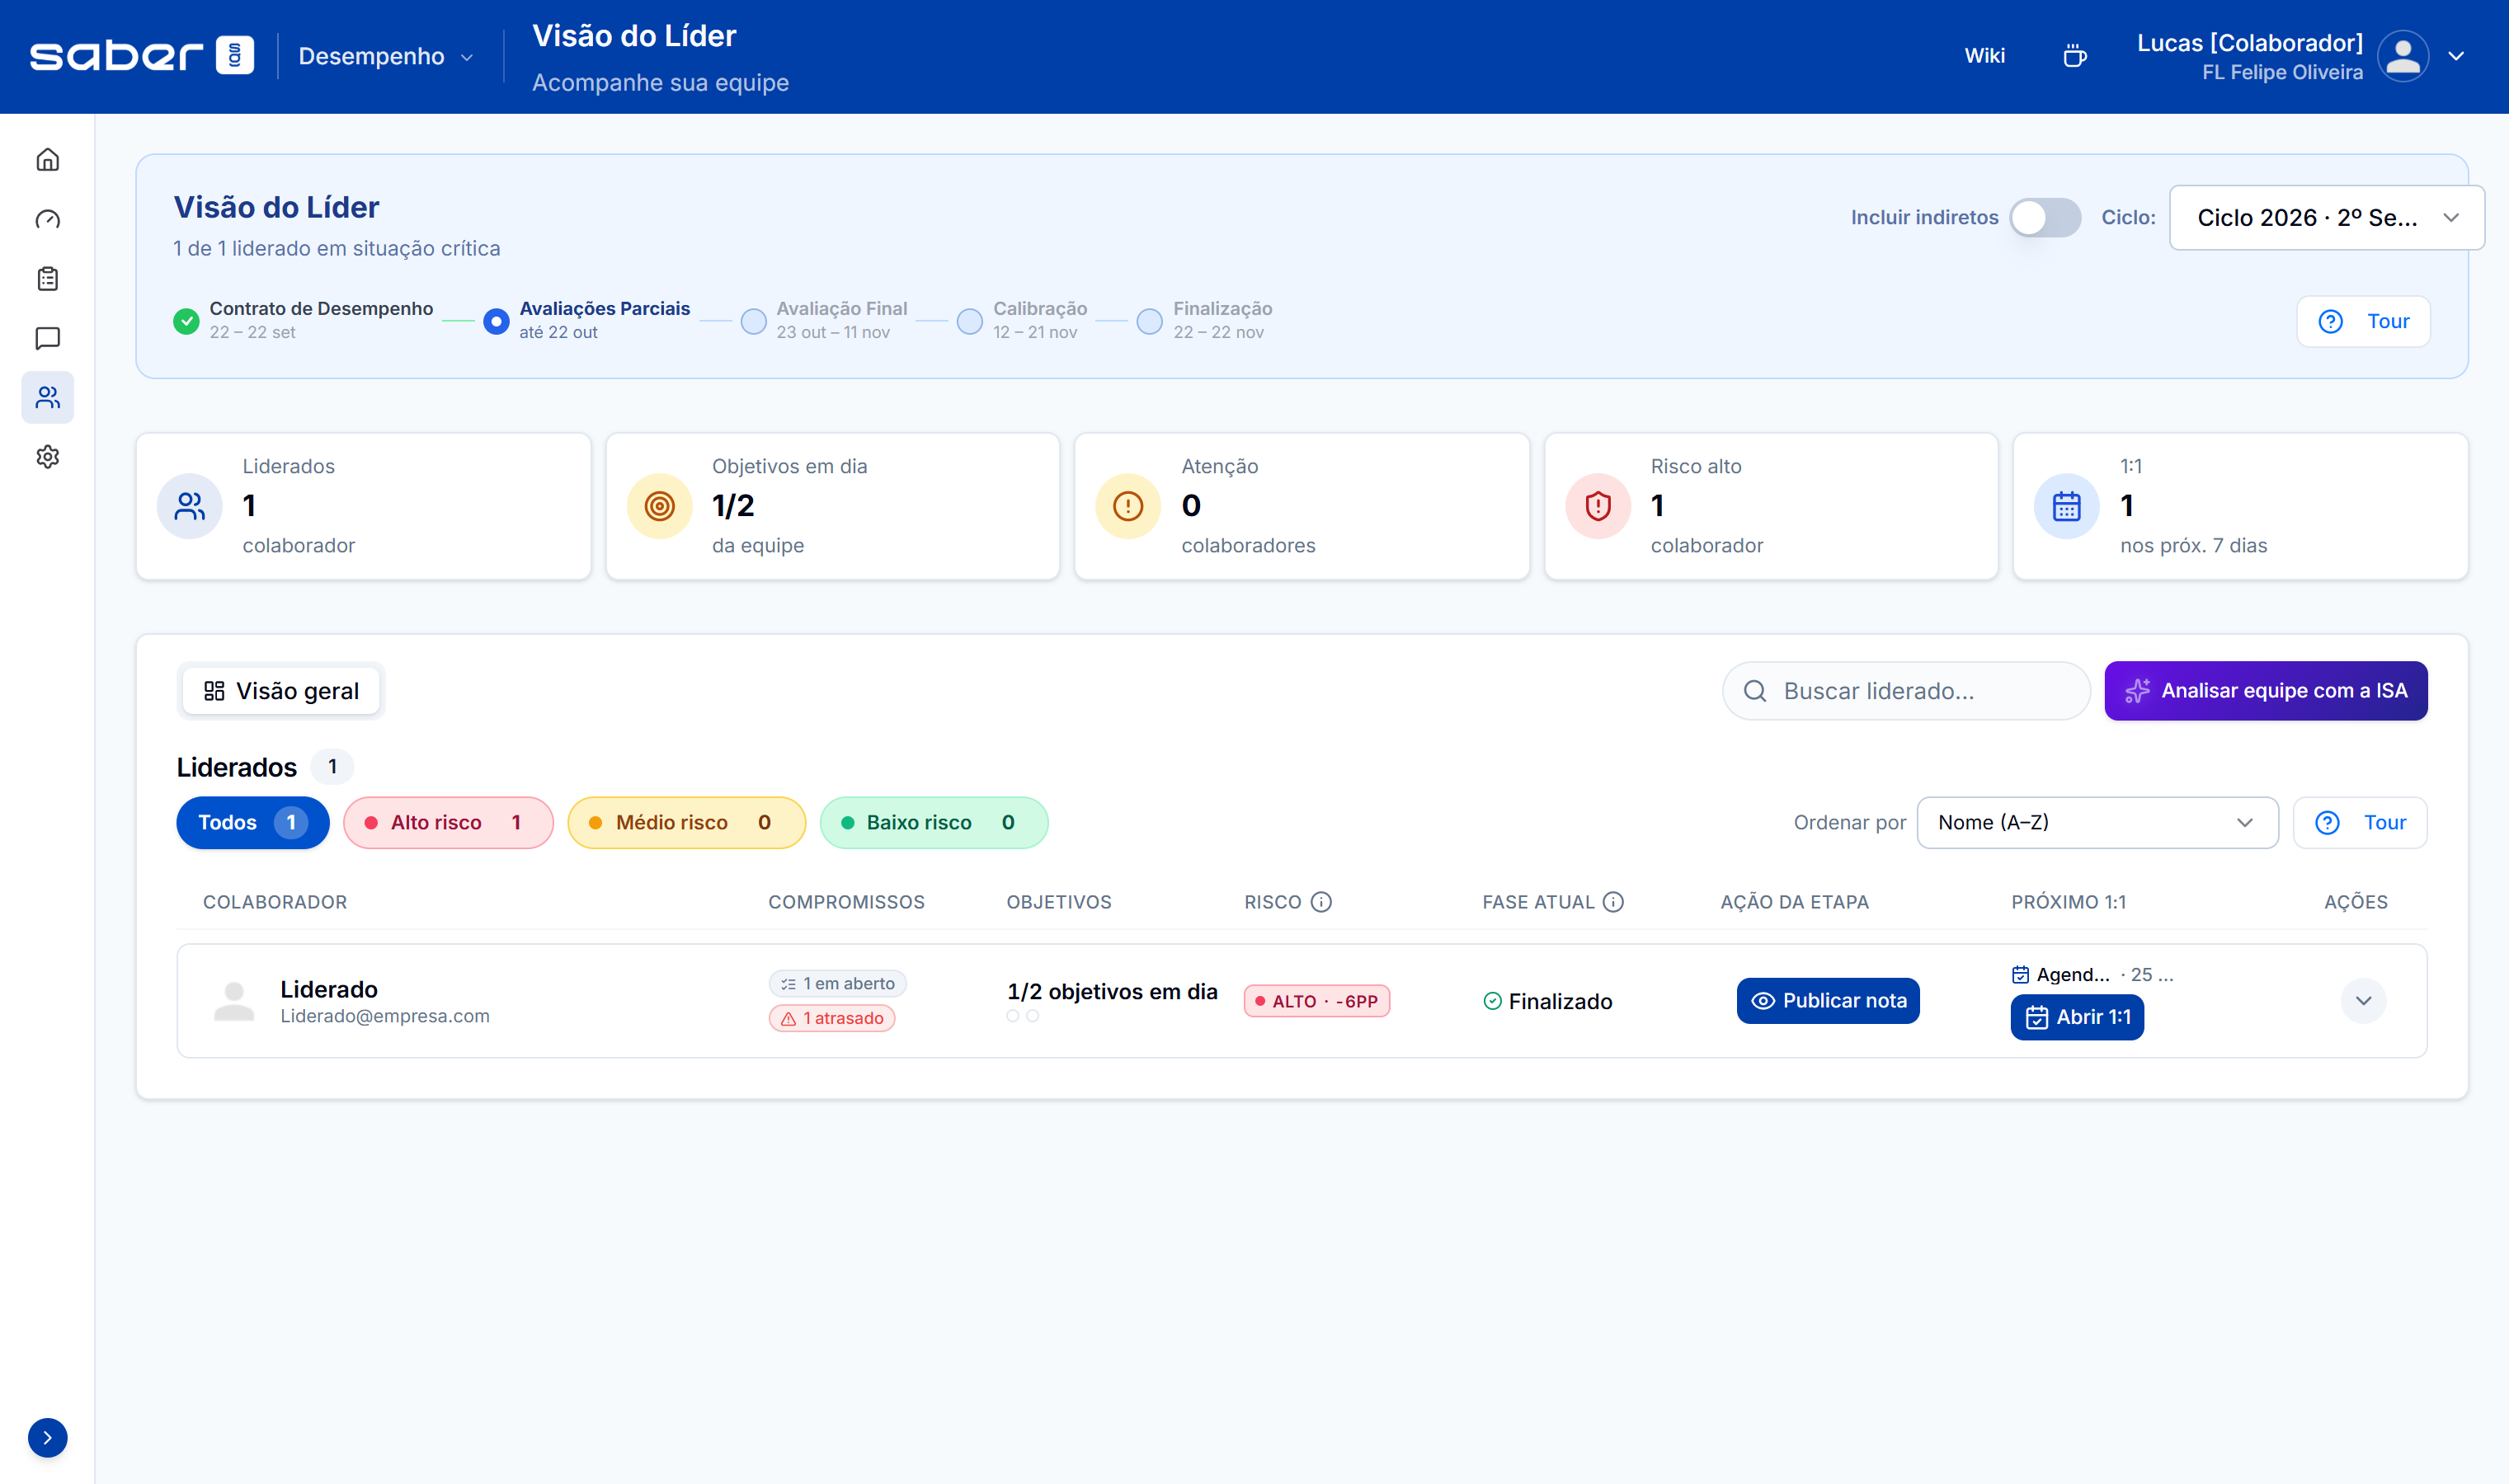Click the 1:1 card calendar icon
This screenshot has width=2509, height=1484.
[x=2066, y=506]
